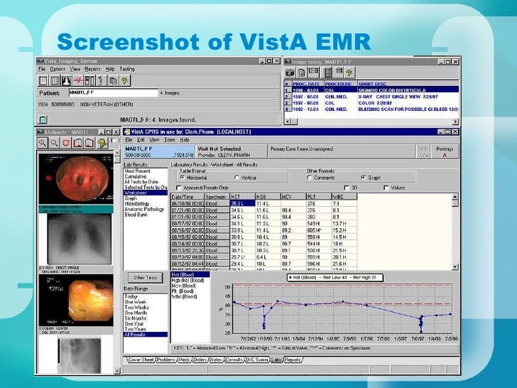Open Tools menu in CPRS window
The height and width of the screenshot is (388, 517).
click(170, 140)
